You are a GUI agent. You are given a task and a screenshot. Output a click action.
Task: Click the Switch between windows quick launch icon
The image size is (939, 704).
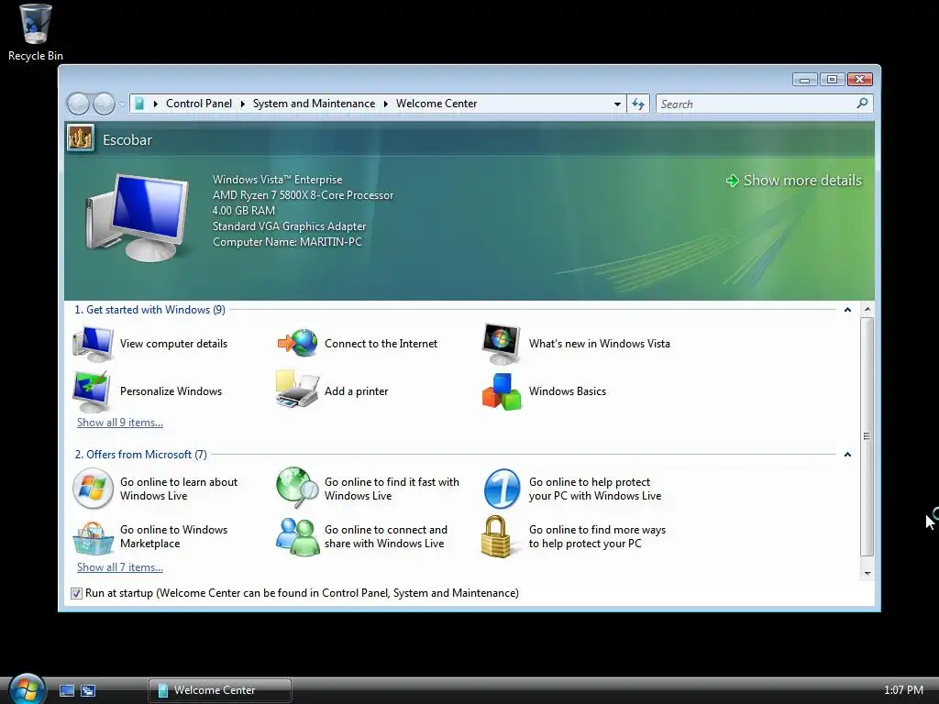[88, 690]
